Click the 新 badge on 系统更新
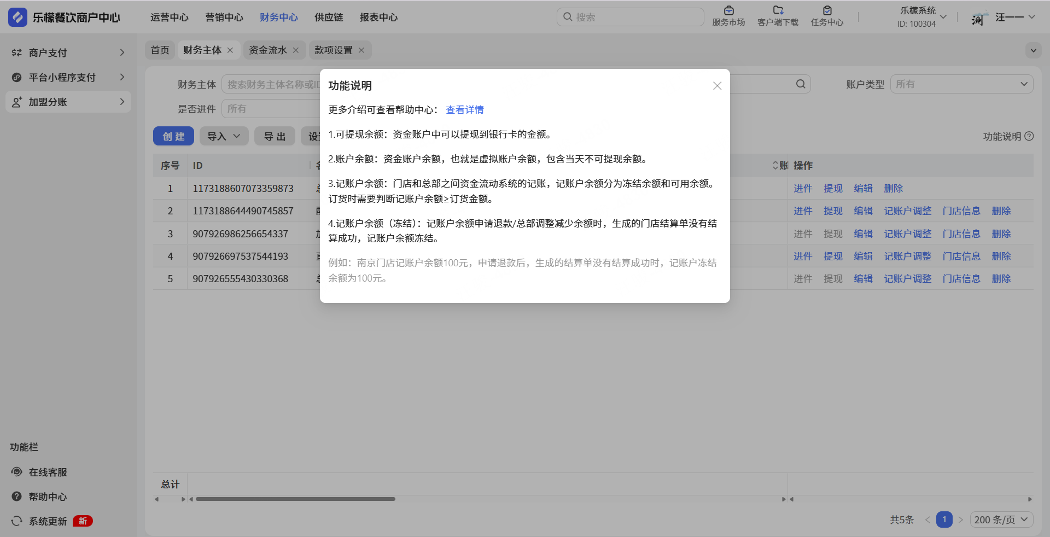 (83, 521)
